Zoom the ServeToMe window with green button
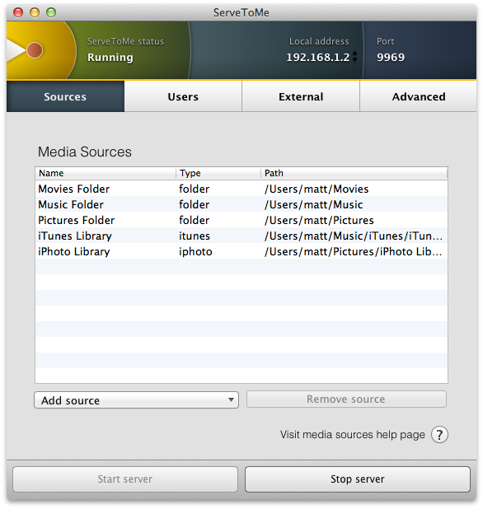 tap(51, 12)
